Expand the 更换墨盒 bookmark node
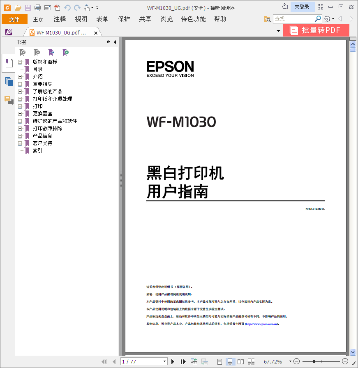Image resolution: width=358 pixels, height=368 pixels. (20, 114)
